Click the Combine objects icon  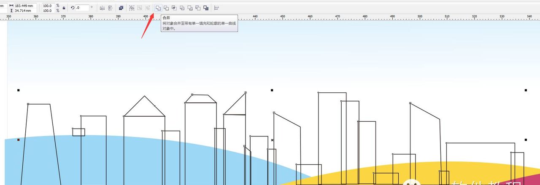coord(121,8)
